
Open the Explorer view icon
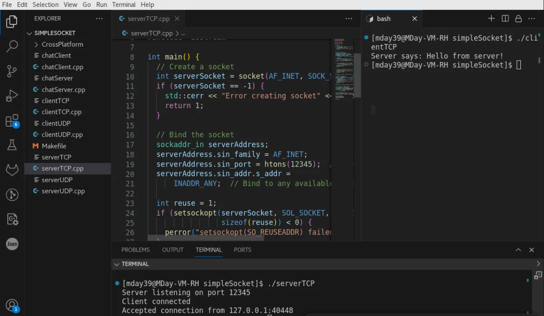[12, 21]
